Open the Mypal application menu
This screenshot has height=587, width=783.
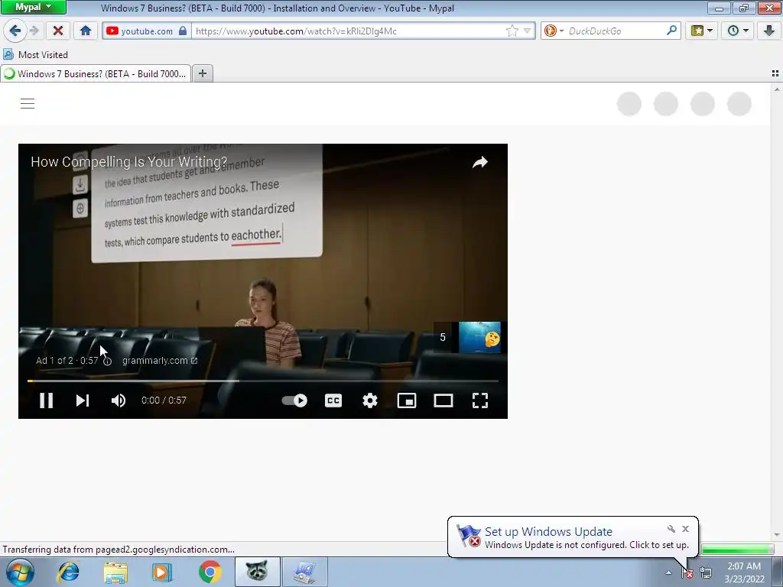pos(33,7)
